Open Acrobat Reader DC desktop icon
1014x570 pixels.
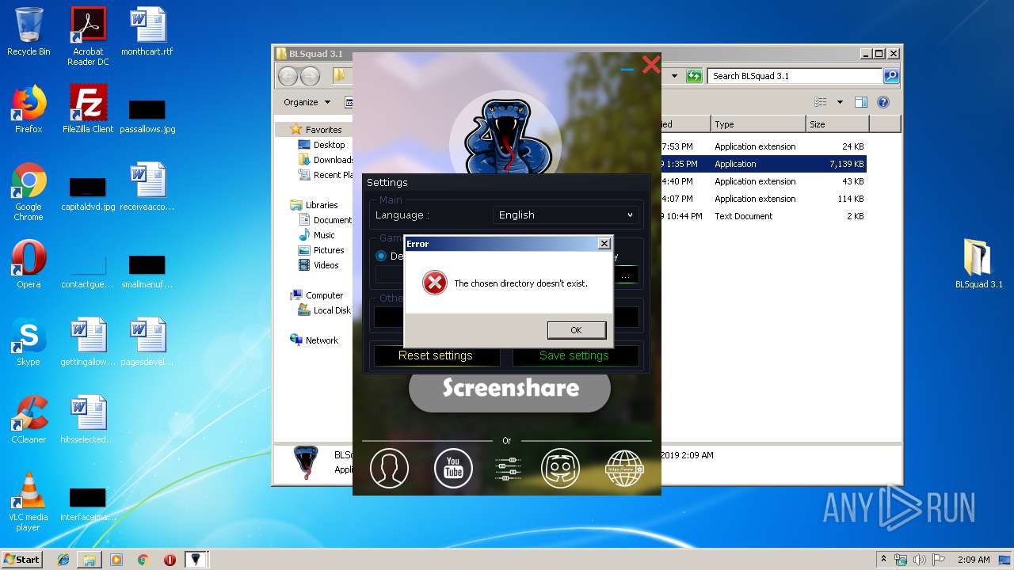pos(88,36)
